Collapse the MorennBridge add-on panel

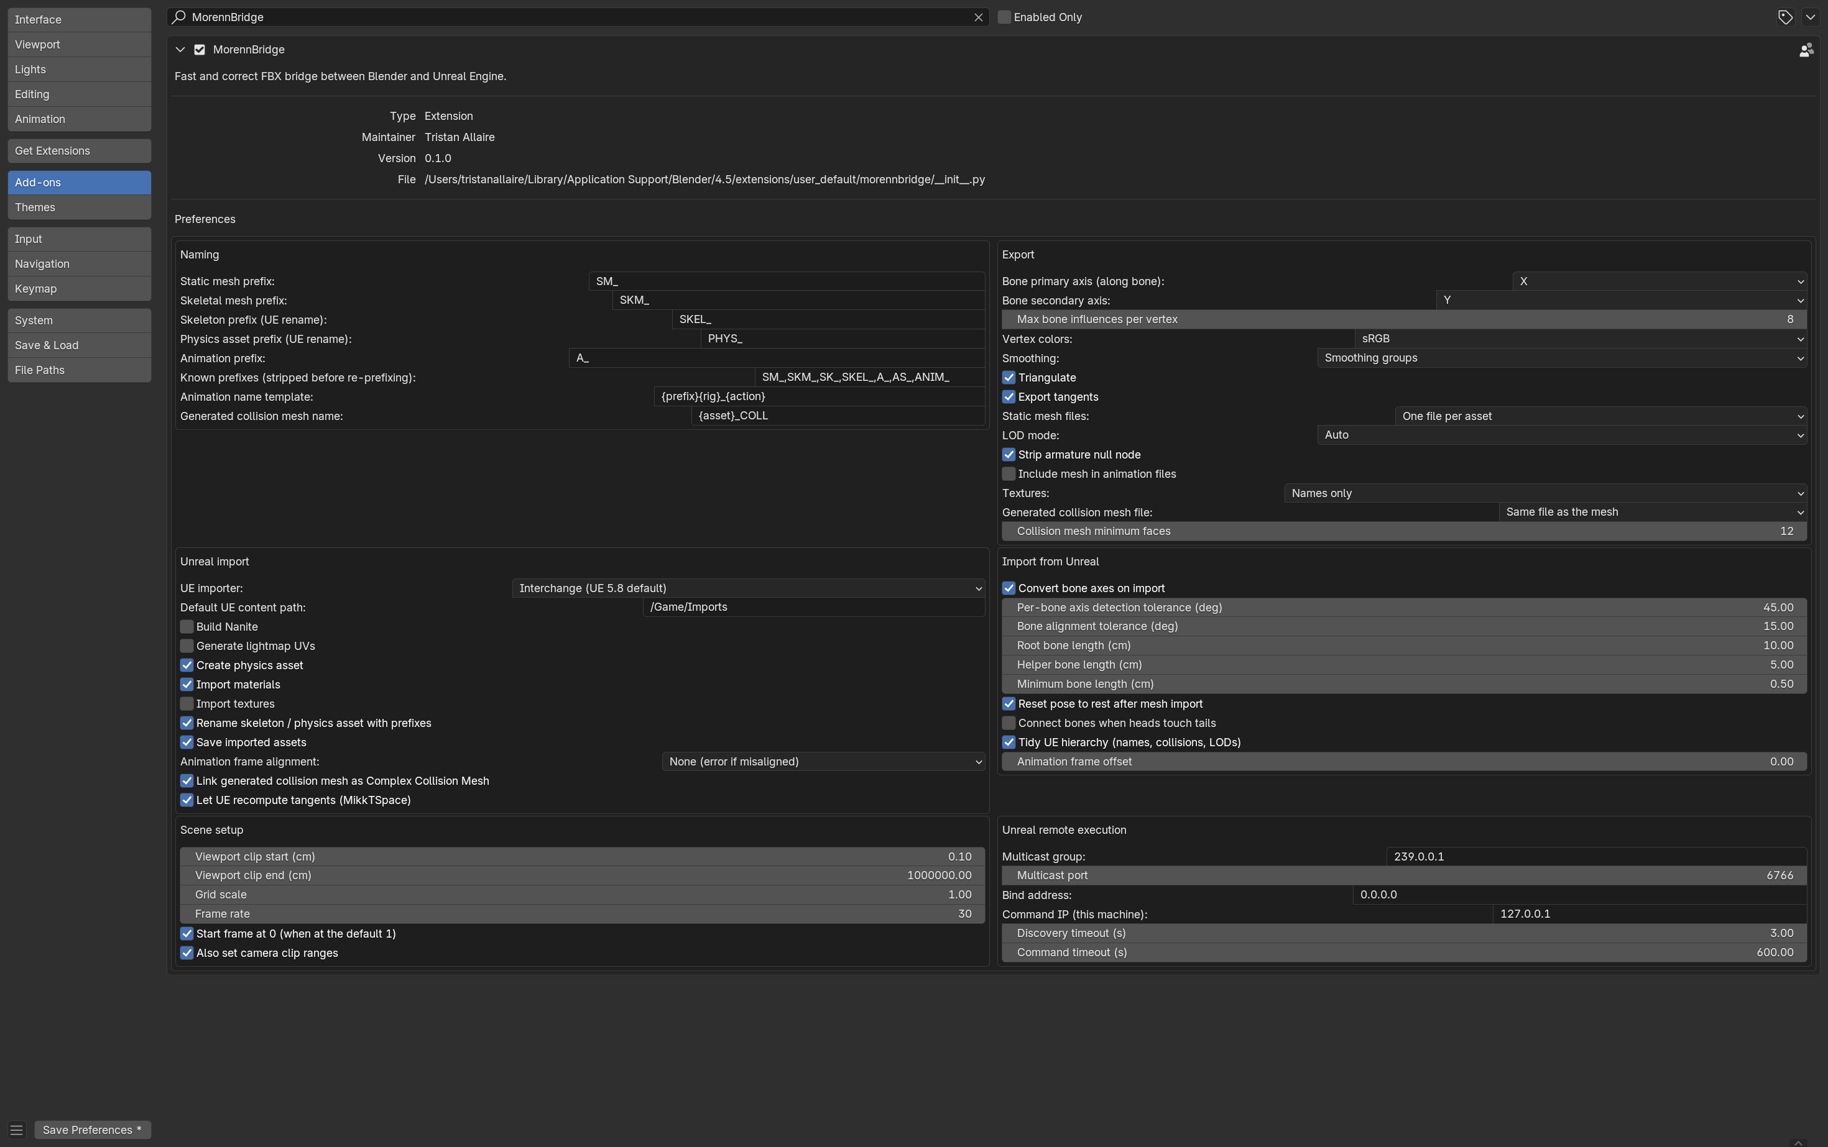click(x=180, y=49)
